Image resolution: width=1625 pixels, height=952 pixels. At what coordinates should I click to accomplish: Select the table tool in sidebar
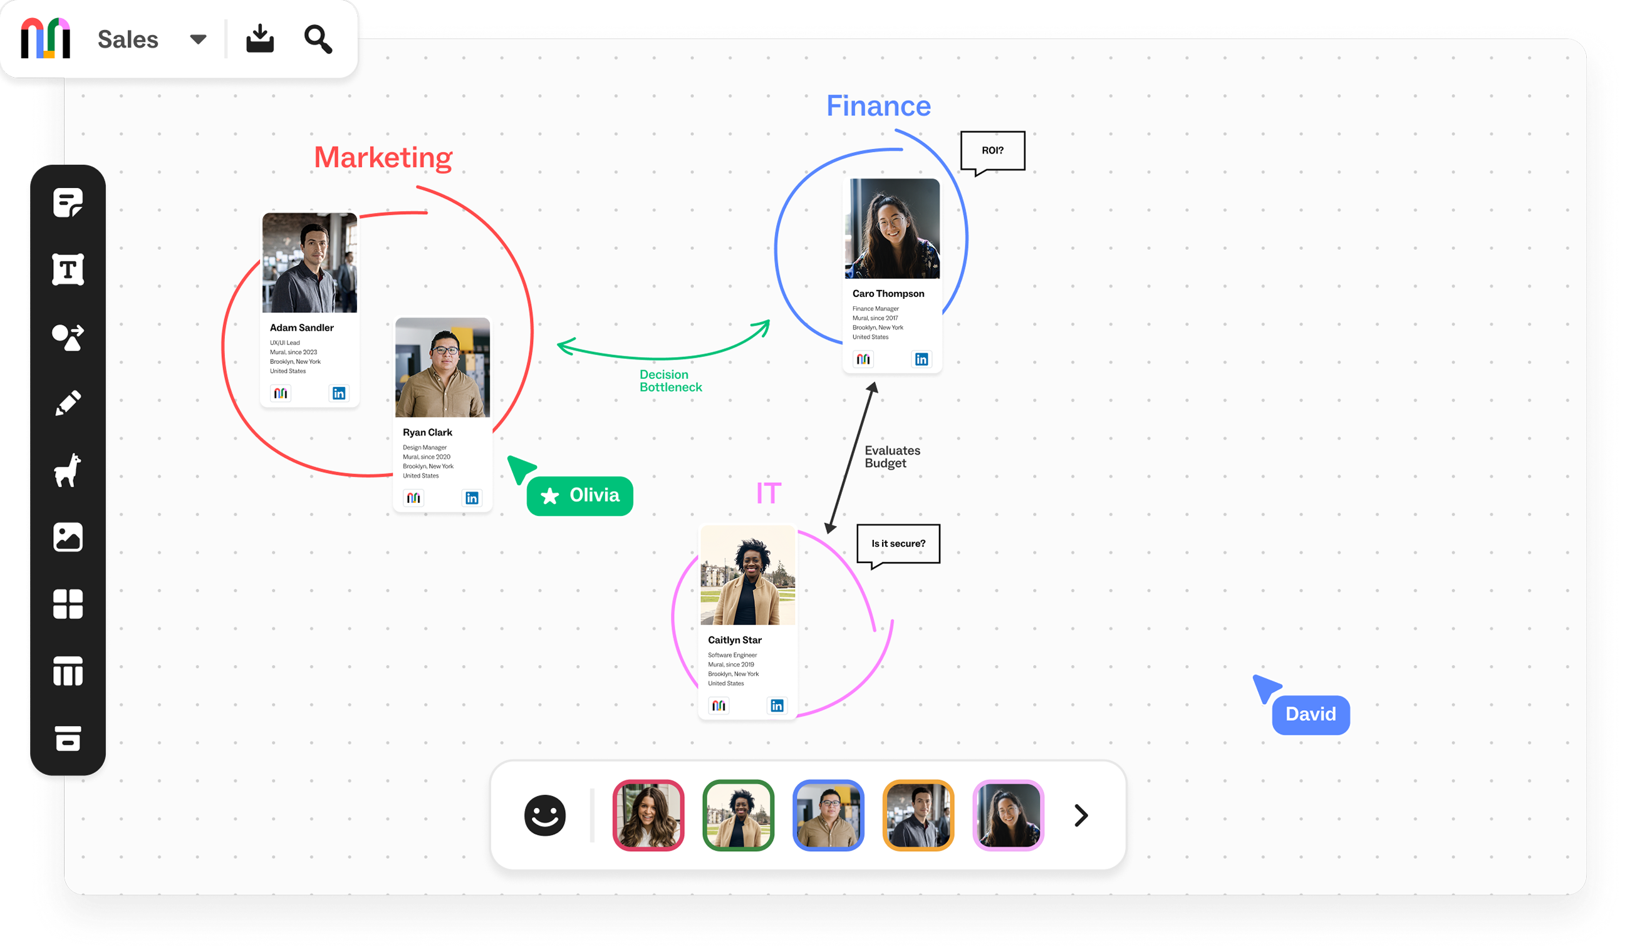pos(68,671)
